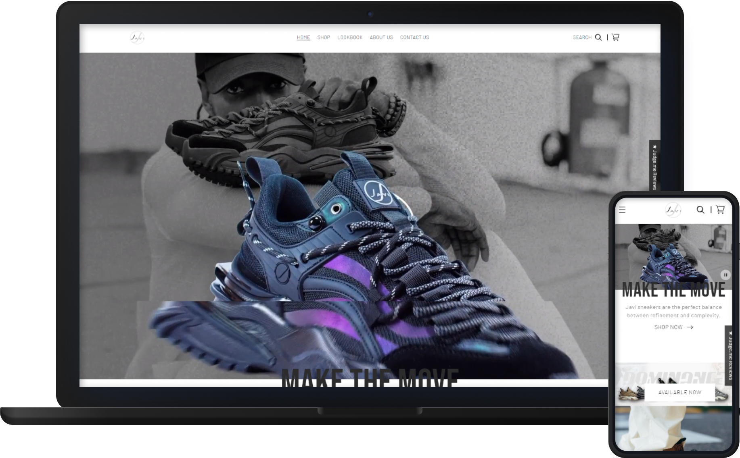
Task: Click the magnifier search icon on laptop site
Action: (598, 37)
